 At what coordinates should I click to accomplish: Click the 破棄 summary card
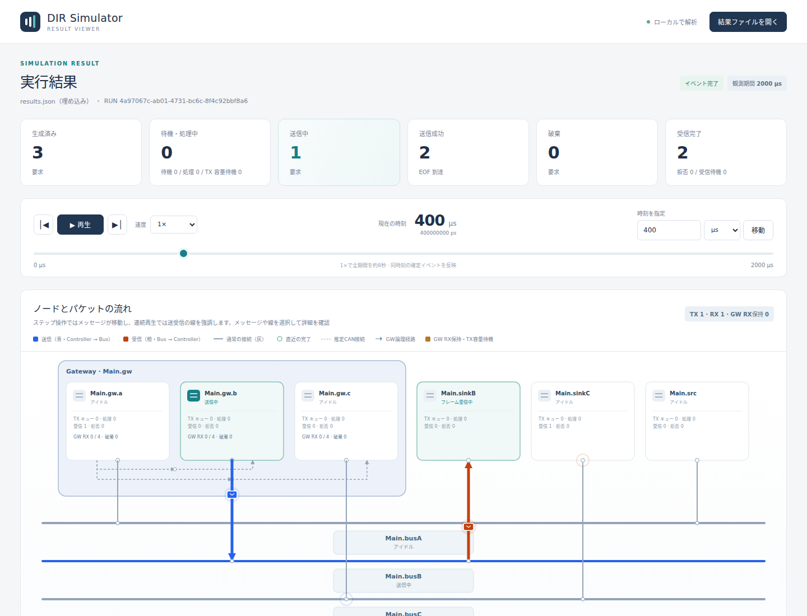[597, 152]
